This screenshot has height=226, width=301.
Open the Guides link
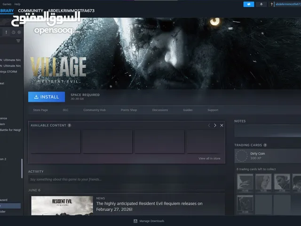click(188, 110)
